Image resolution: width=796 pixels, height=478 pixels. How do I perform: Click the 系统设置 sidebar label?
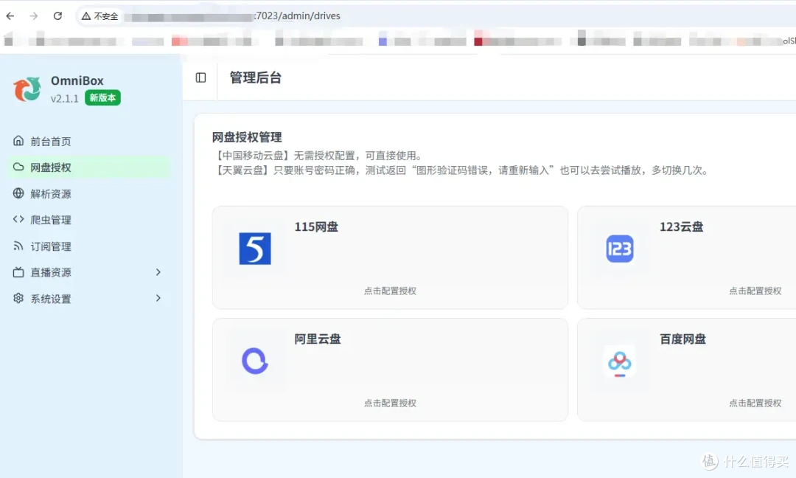(51, 299)
